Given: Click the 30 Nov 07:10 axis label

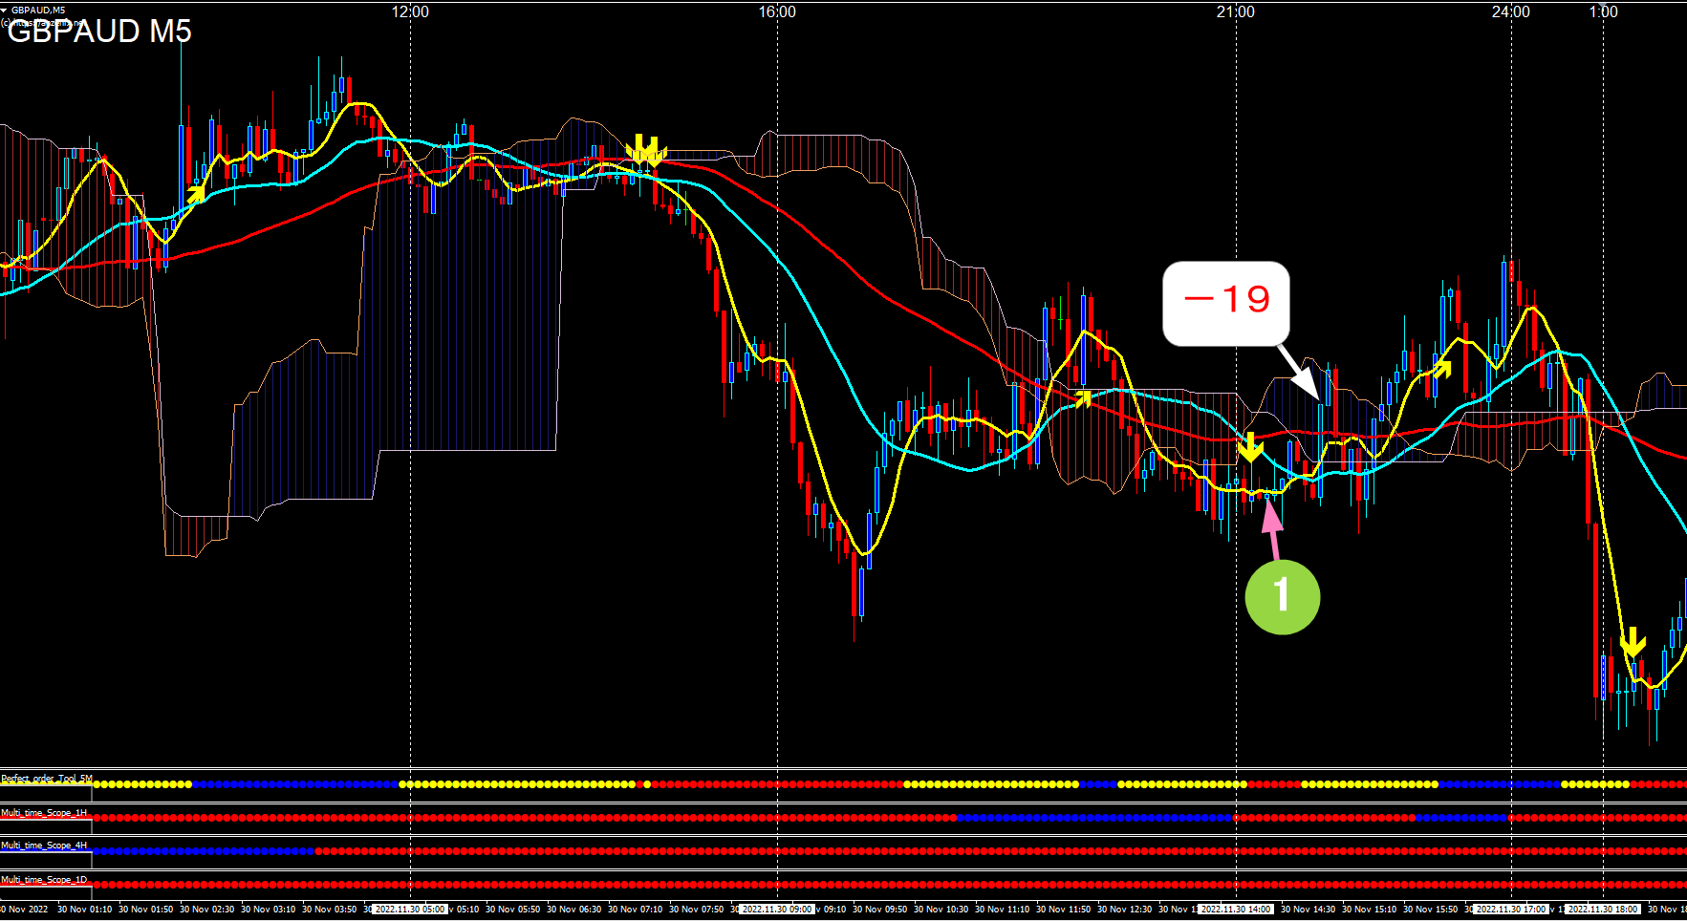Looking at the screenshot, I should pyautogui.click(x=635, y=910).
